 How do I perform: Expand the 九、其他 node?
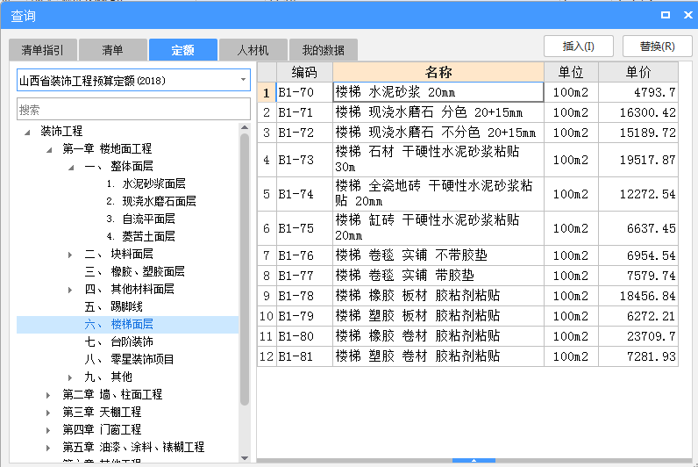point(70,377)
